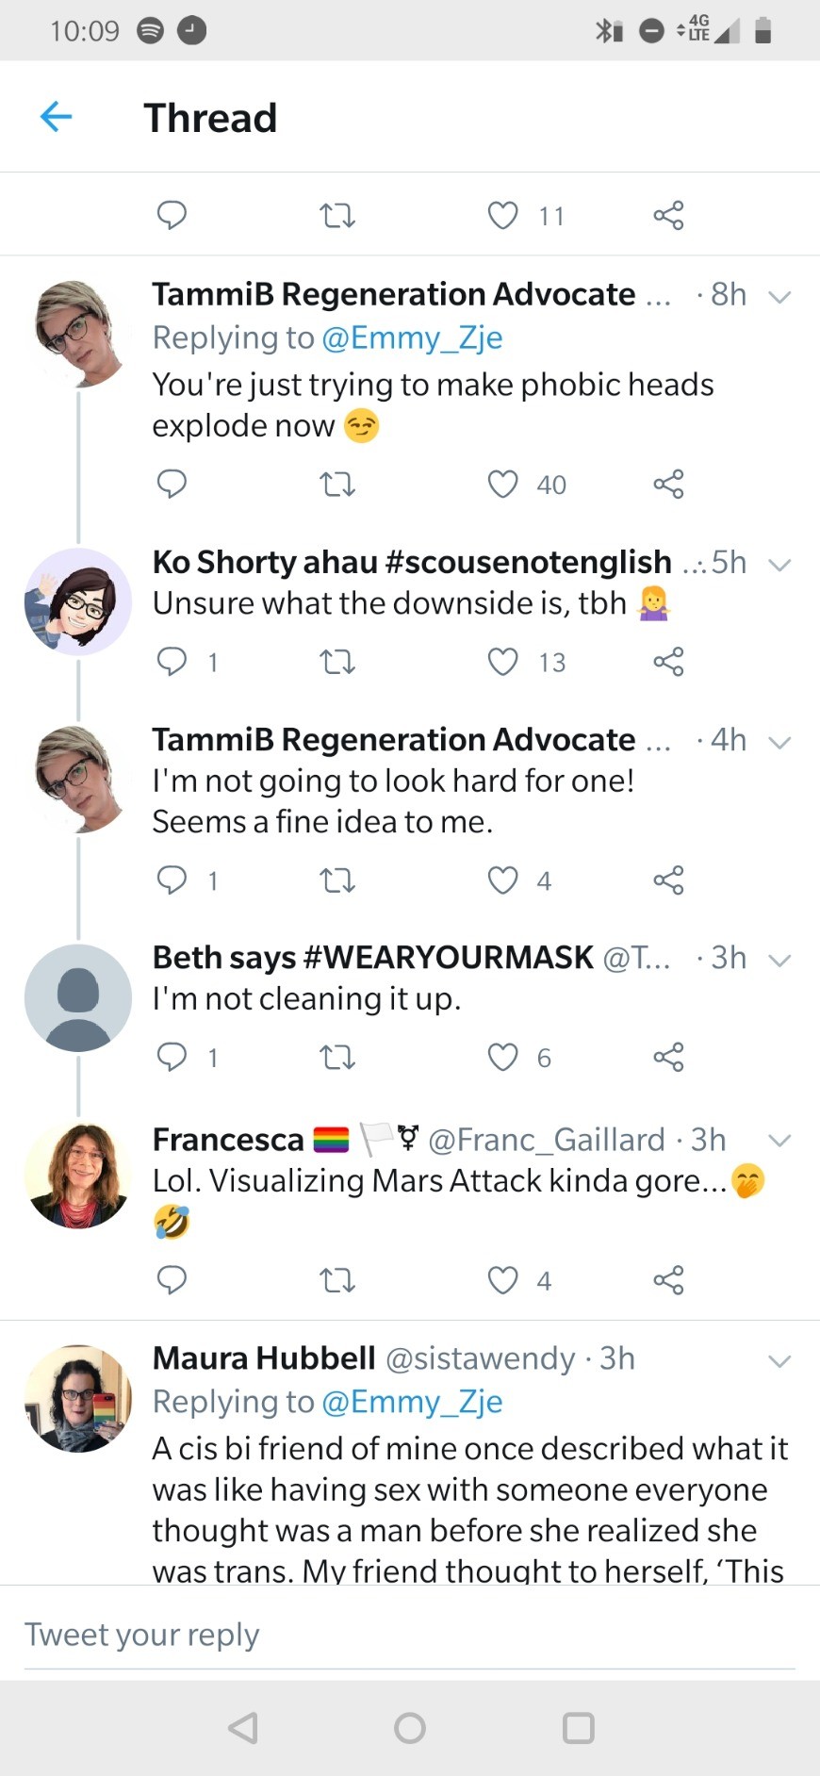Open chevron menu on Beth's tweet
The width and height of the screenshot is (820, 1776).
pyautogui.click(x=779, y=960)
